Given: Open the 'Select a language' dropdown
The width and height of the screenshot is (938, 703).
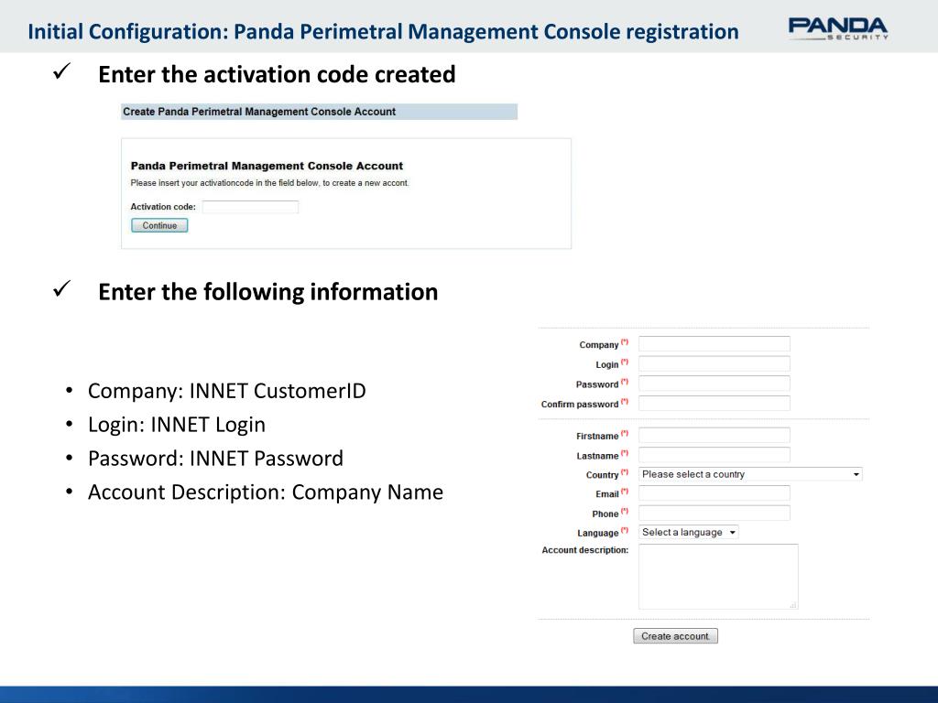Looking at the screenshot, I should pyautogui.click(x=689, y=532).
